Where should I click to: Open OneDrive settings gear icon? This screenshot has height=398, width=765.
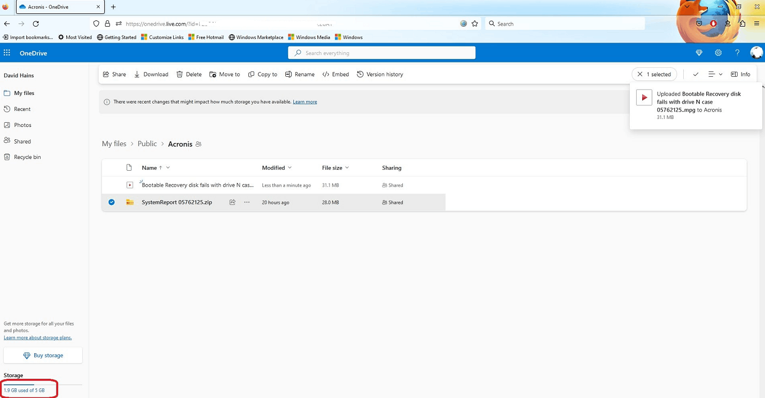click(x=718, y=53)
